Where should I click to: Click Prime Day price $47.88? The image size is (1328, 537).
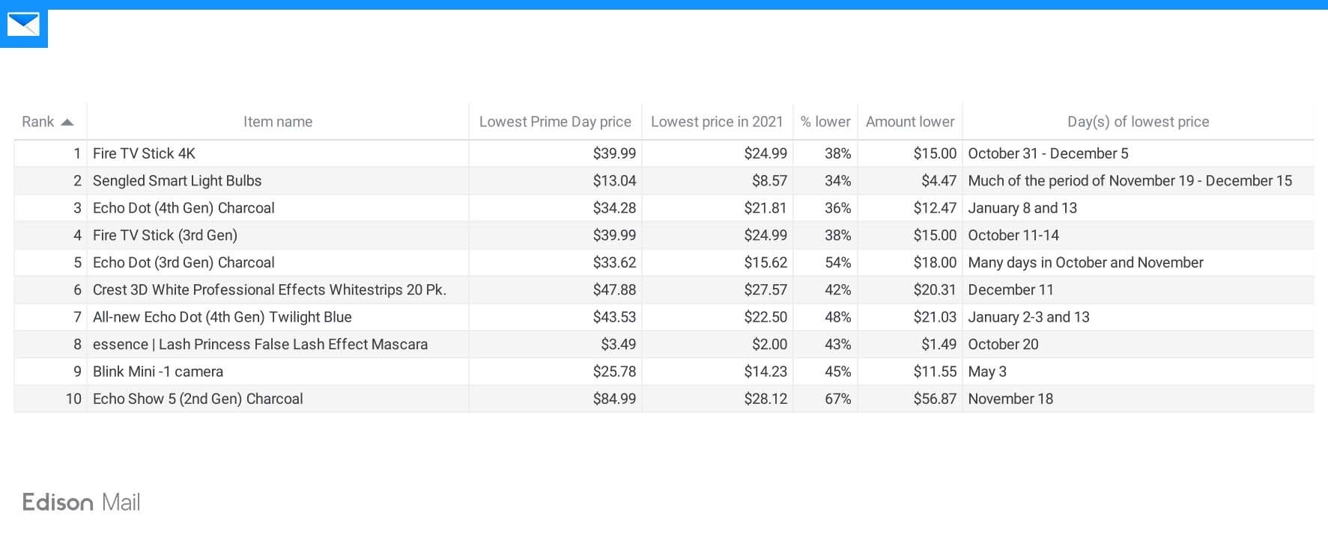[614, 290]
